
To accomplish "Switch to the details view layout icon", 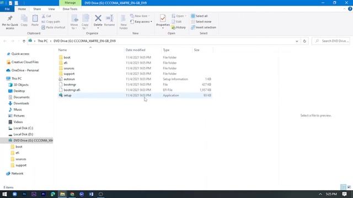I will 343,187.
